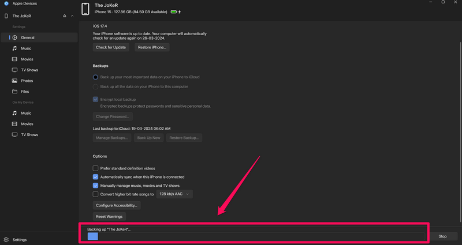Click The JoKeR device name in header
Image resolution: width=462 pixels, height=245 pixels.
106,5
